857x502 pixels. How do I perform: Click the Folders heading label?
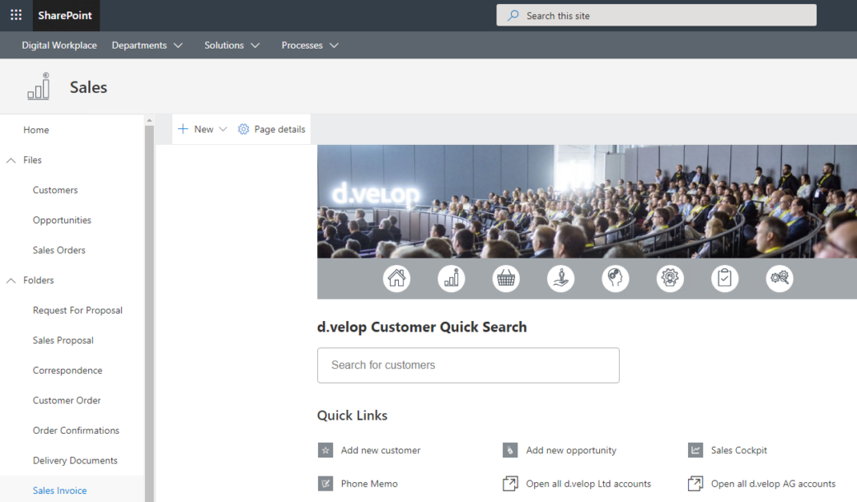coord(38,280)
